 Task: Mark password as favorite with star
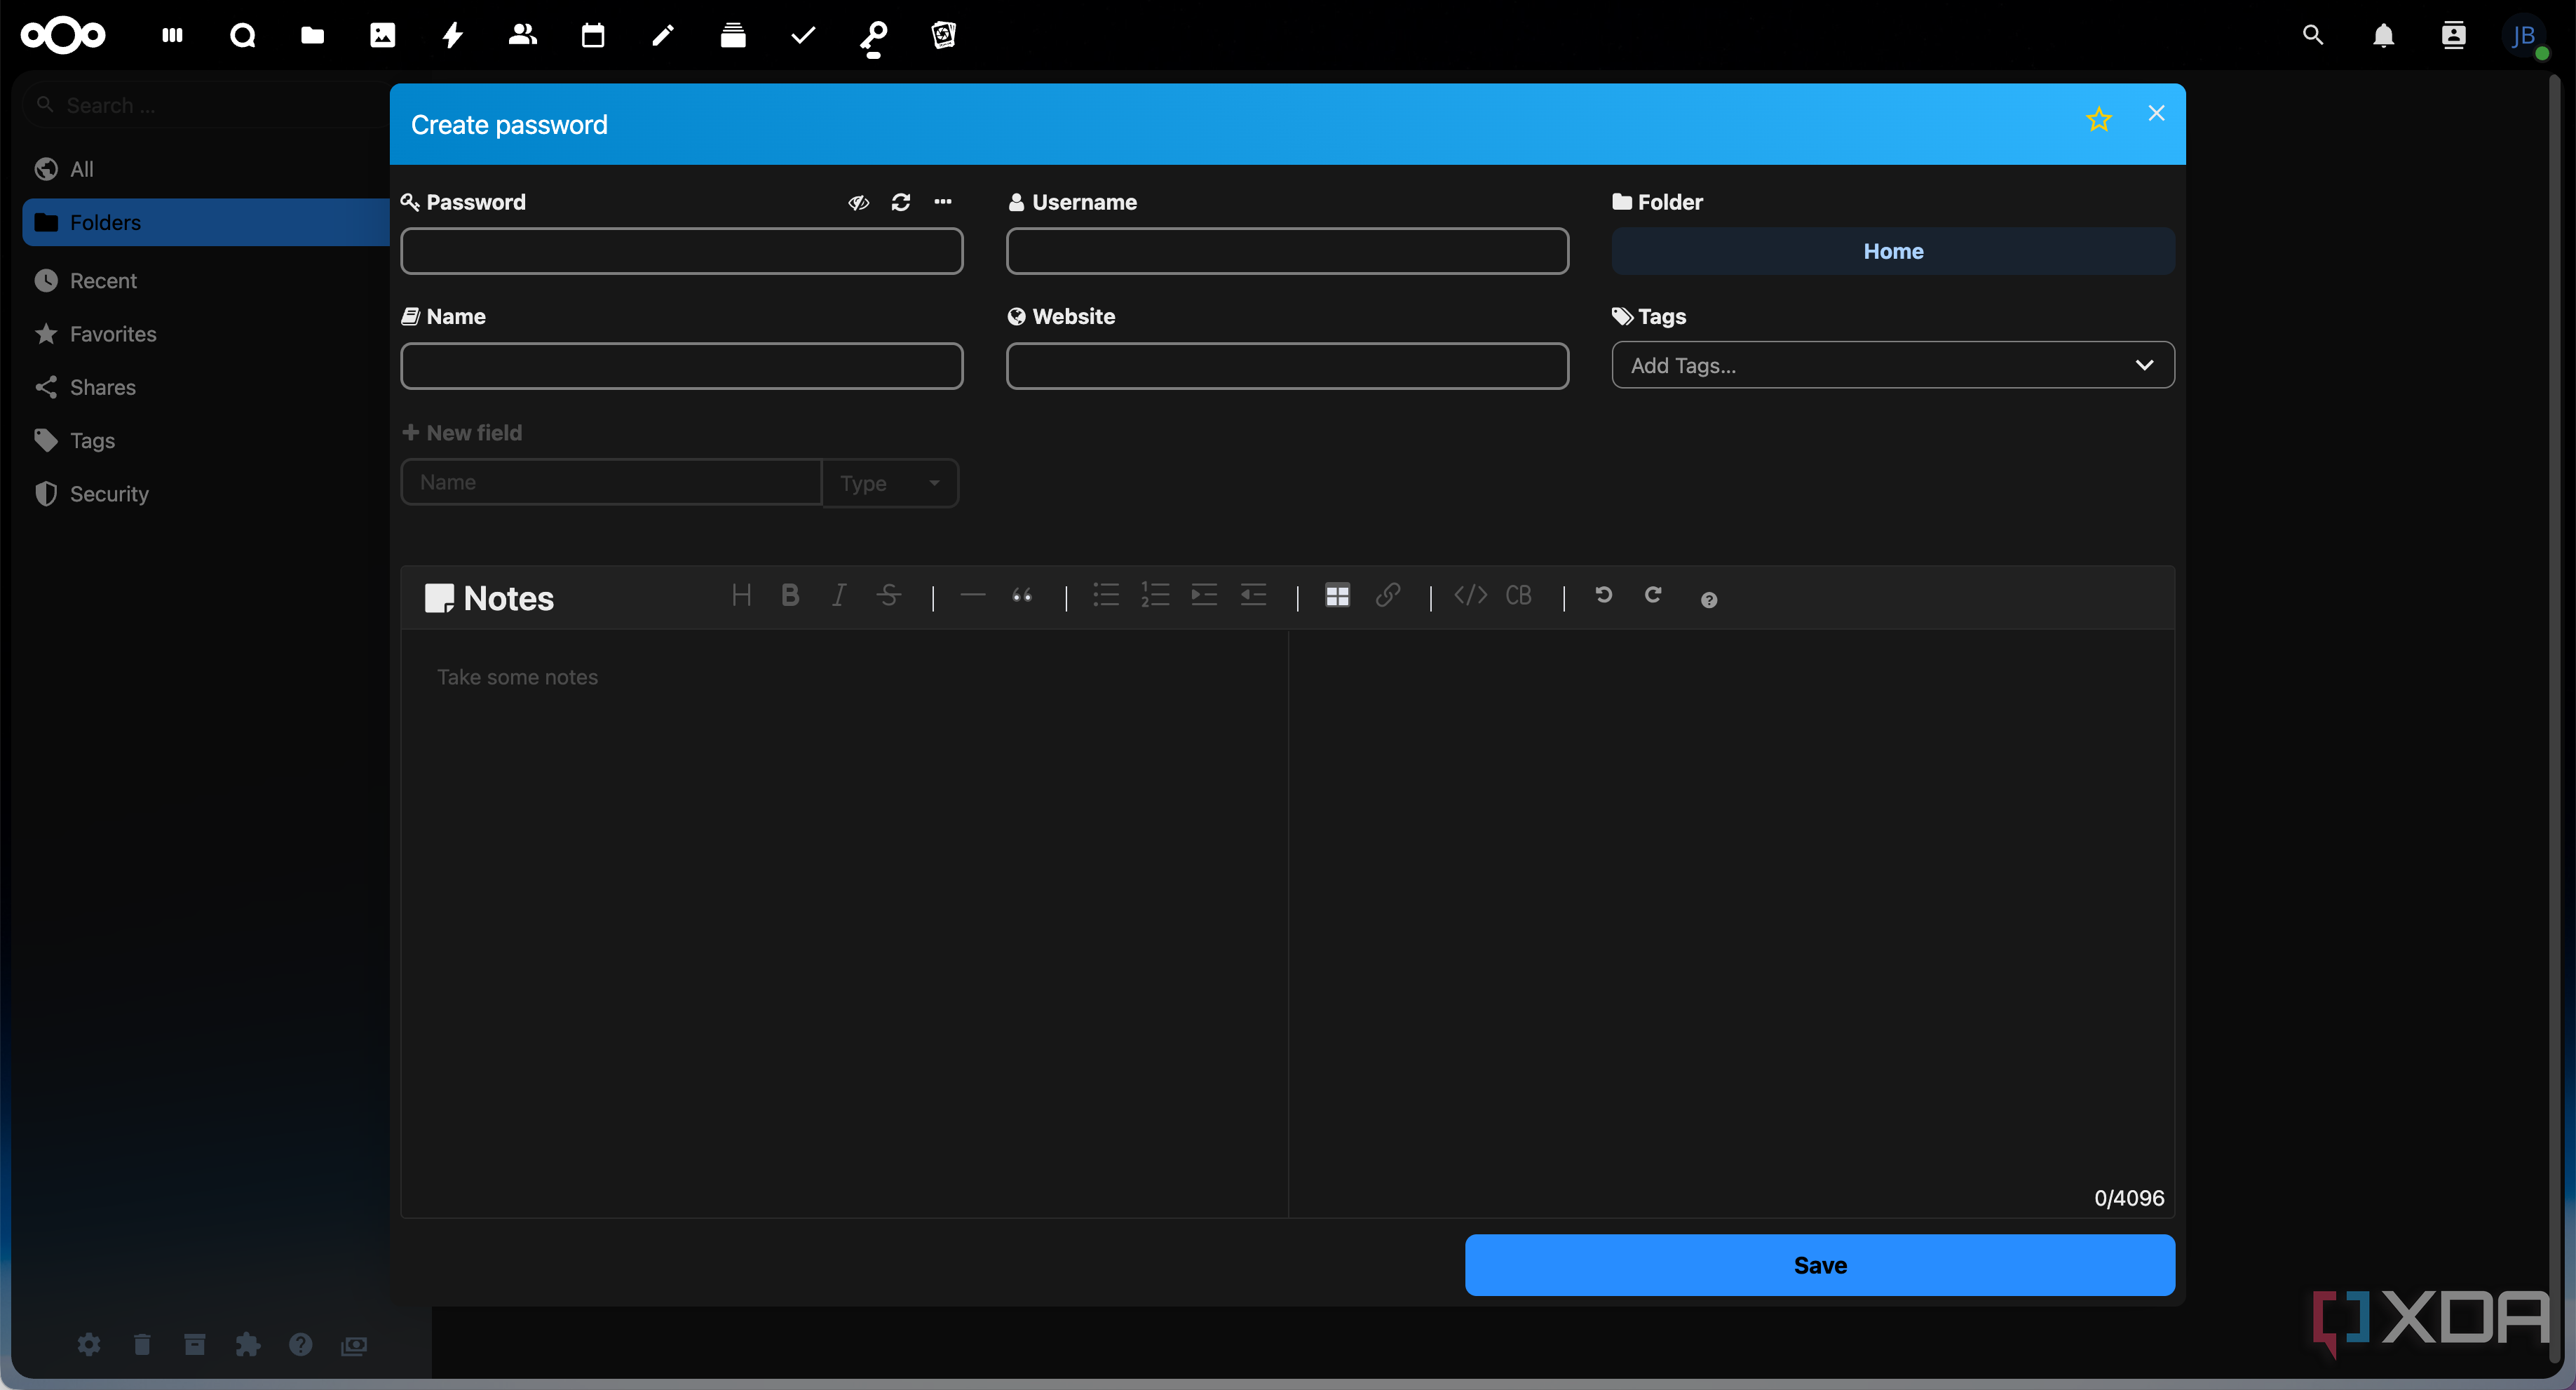[x=2098, y=120]
